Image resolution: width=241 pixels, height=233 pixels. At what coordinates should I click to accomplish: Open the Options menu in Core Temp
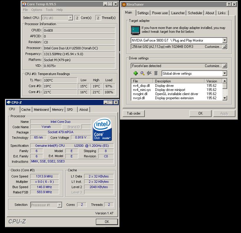tap(37, 10)
